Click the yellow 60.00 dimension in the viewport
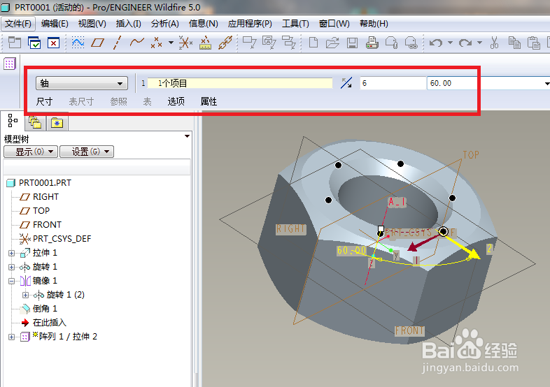 click(351, 250)
